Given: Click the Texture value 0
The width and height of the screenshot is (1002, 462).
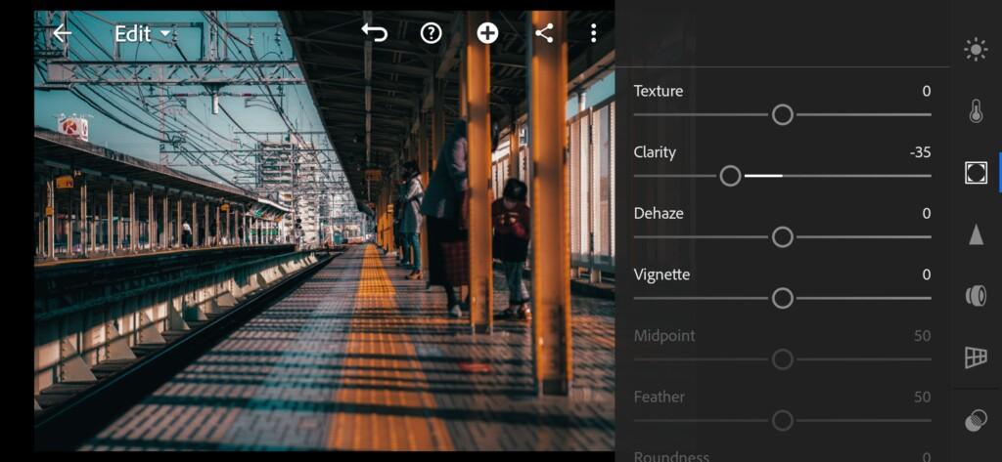Looking at the screenshot, I should (x=927, y=91).
